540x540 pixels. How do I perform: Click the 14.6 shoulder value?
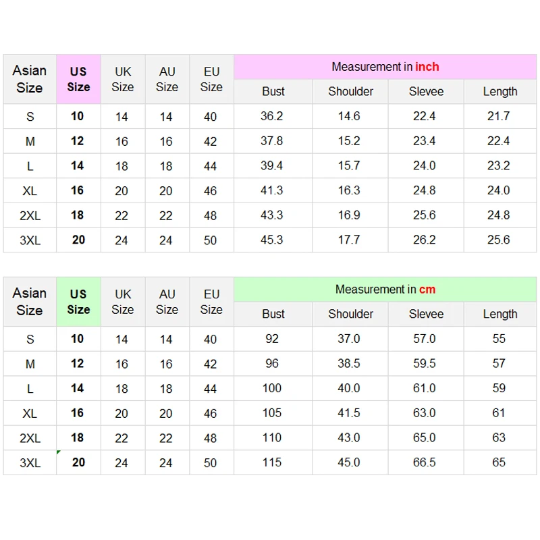pyautogui.click(x=349, y=116)
